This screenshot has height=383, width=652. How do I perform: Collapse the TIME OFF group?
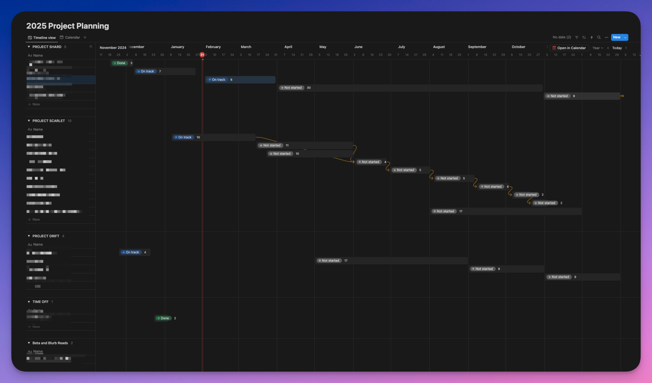(29, 302)
